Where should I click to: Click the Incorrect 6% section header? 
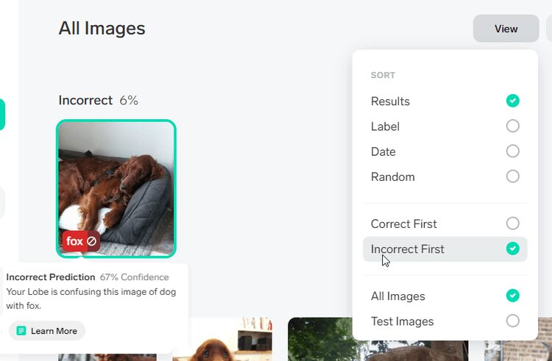point(99,100)
